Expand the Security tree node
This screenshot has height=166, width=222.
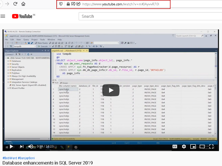8,64
